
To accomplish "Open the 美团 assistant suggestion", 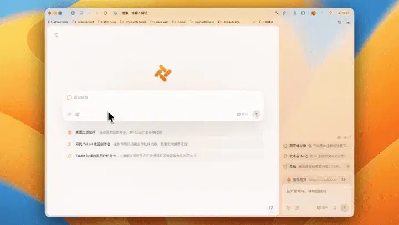I will 163,132.
